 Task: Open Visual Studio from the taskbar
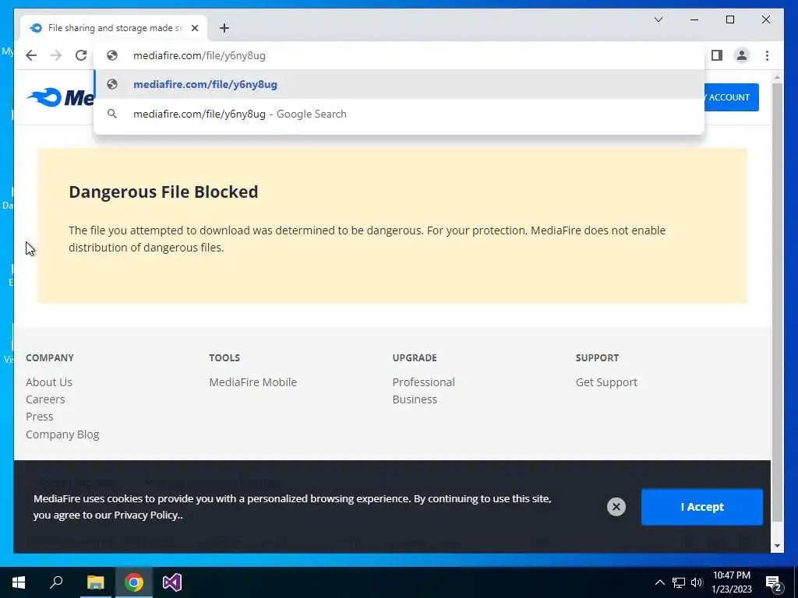[x=172, y=582]
